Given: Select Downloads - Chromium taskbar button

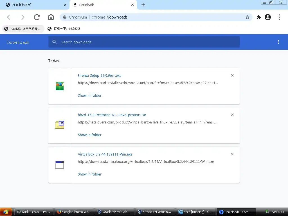Looking at the screenshot, I should coord(236,212).
